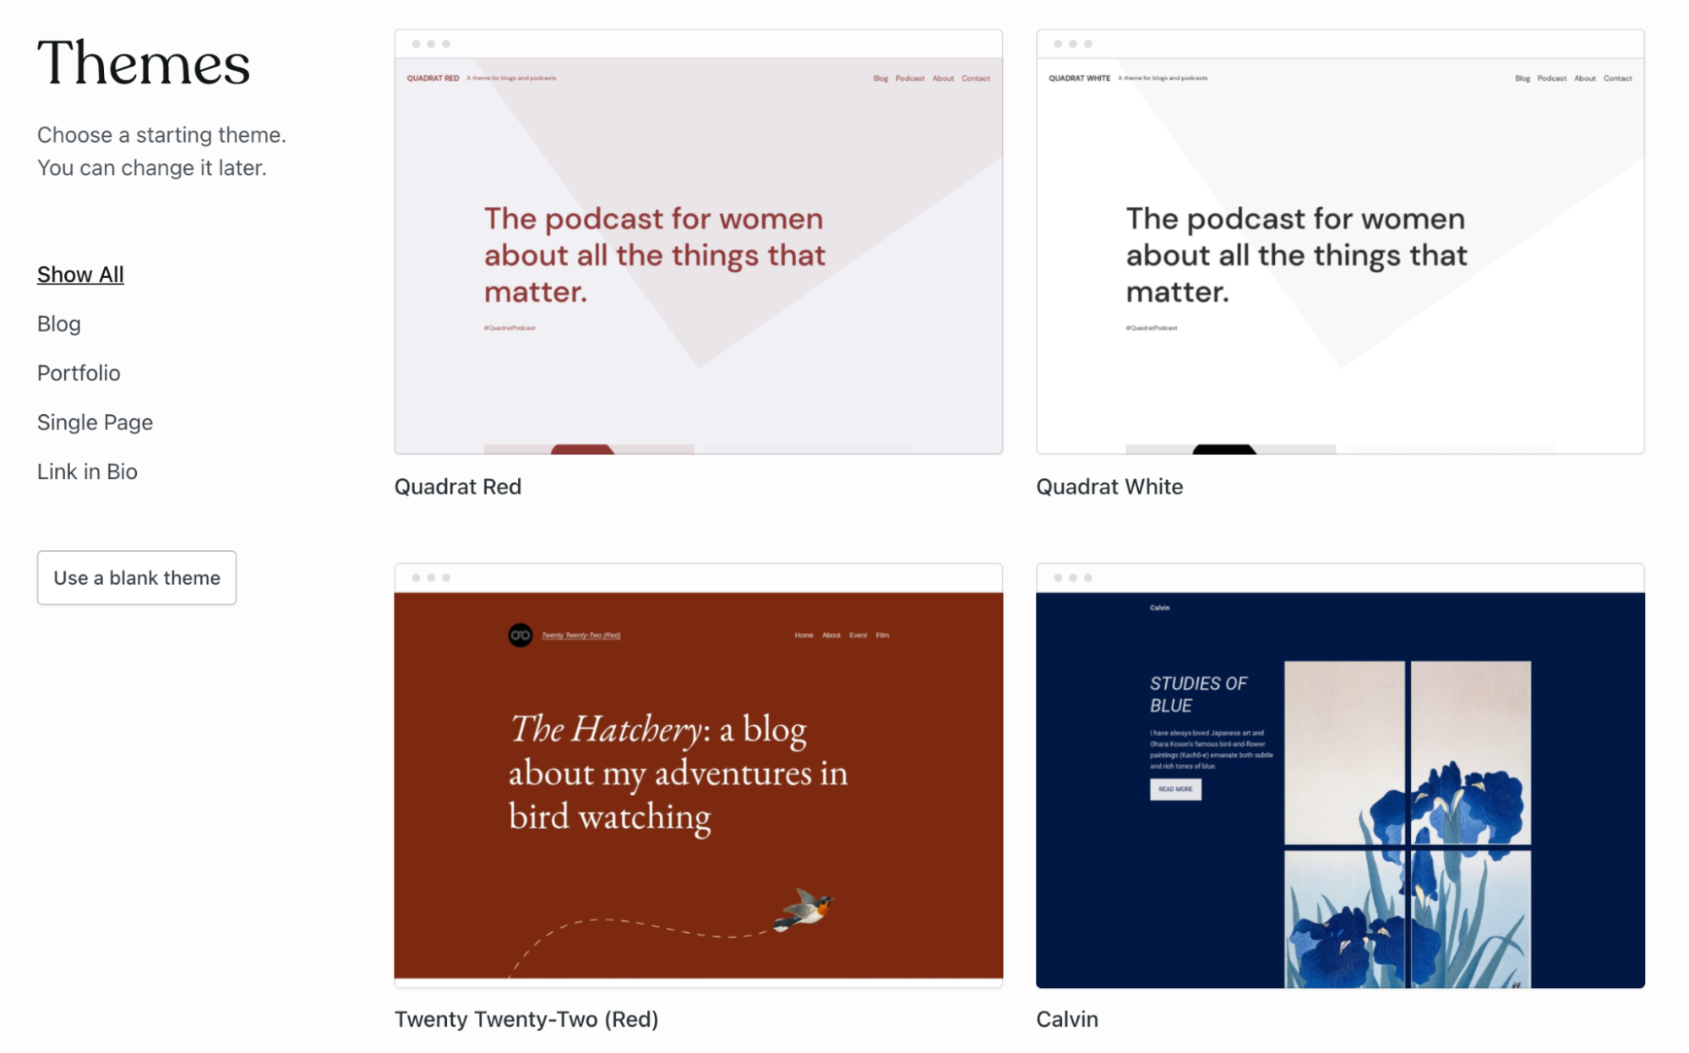Select the Portfolio category filter

click(78, 371)
